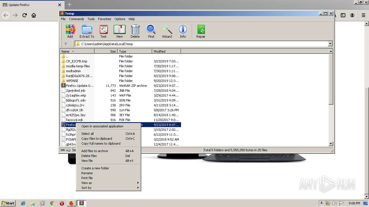Select the msdtadmin folder
This screenshot has width=369, height=207.
point(73,71)
